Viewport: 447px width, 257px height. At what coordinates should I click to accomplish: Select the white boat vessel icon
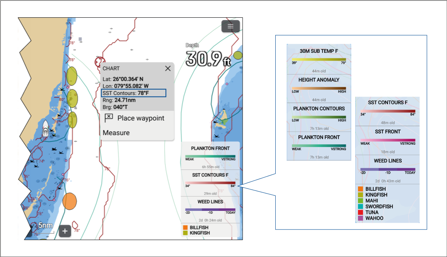pyautogui.click(x=46, y=128)
